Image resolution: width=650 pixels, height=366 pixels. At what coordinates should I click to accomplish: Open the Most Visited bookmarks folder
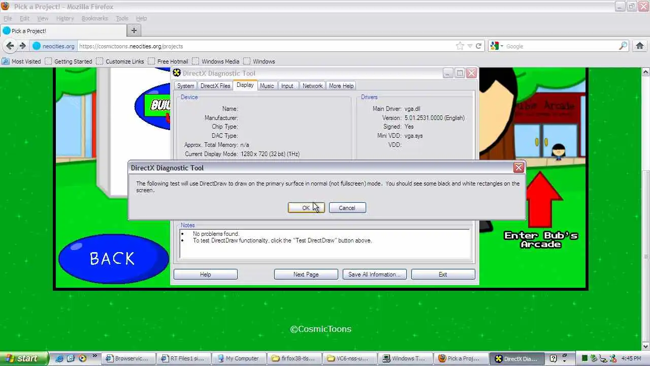21,61
